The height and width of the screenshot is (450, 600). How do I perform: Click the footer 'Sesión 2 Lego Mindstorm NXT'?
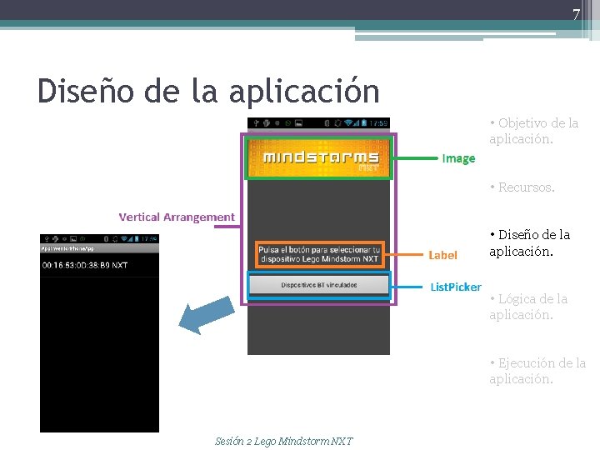283,441
